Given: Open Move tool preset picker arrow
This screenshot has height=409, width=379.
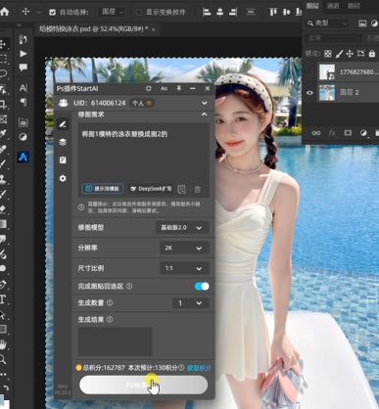Looking at the screenshot, I should click(38, 13).
